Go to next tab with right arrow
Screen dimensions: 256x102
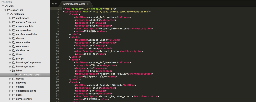pyautogui.click(x=56, y=4)
